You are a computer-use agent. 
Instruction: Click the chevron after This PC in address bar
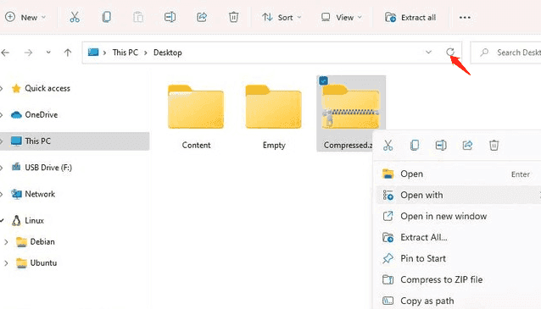tap(146, 52)
